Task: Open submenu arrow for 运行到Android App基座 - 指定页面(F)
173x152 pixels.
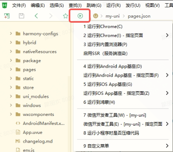Action: point(167,75)
